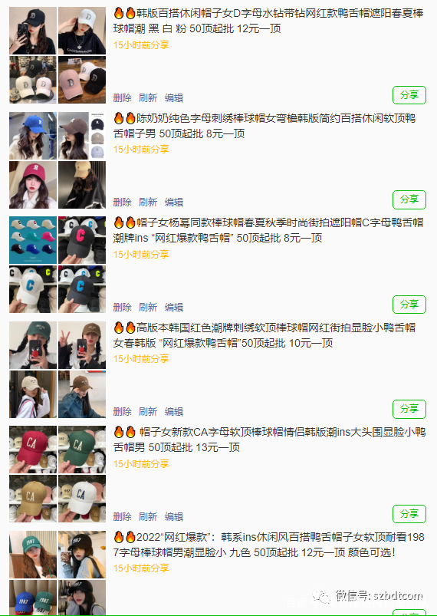Image resolution: width=437 pixels, height=616 pixels.
Task: Edit the CA letter baseball cap post
Action: [173, 516]
